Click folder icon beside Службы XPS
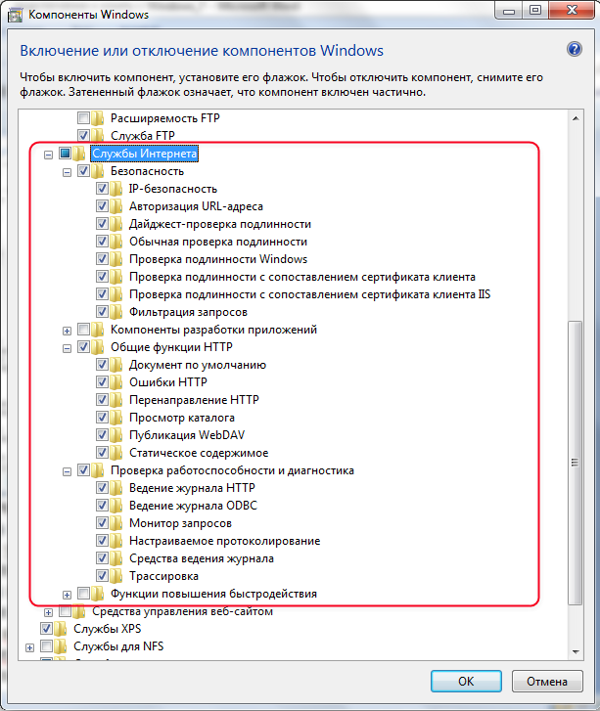600x711 pixels. tap(61, 629)
